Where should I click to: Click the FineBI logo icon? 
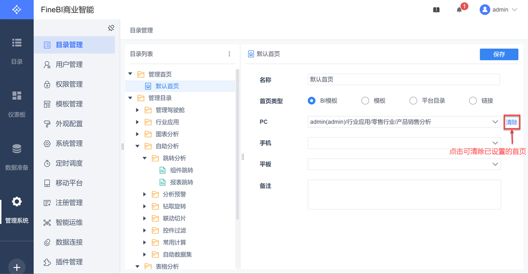[x=17, y=9]
